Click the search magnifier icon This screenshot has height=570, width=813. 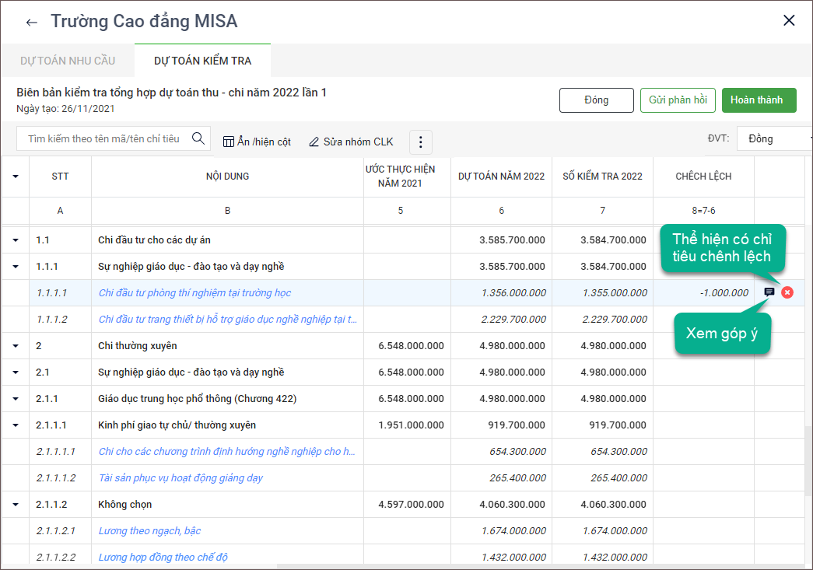pos(198,138)
